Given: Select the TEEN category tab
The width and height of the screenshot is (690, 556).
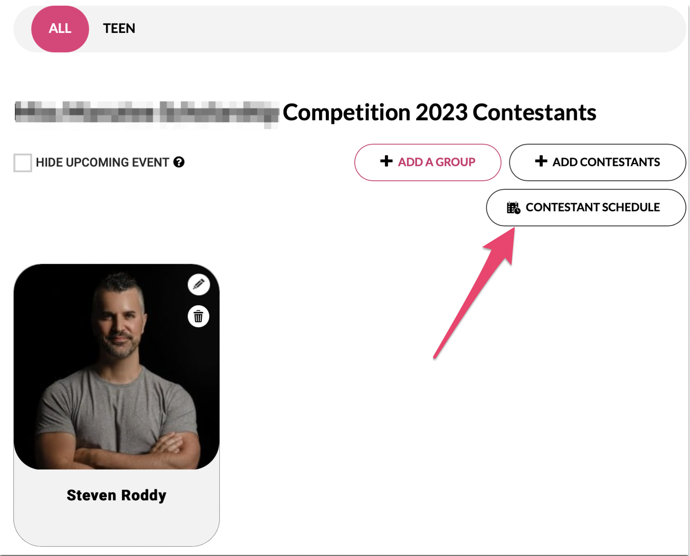Looking at the screenshot, I should 119,28.
